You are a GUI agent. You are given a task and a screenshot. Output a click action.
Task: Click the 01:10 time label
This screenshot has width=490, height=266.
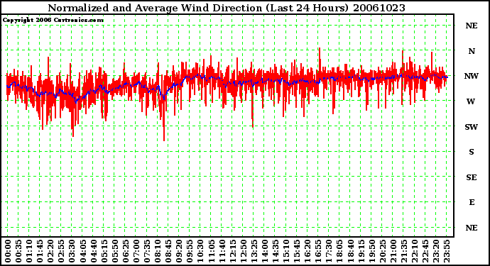click(x=29, y=251)
